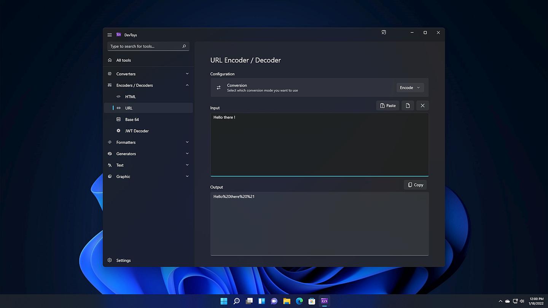Load a file into Input
This screenshot has width=548, height=308.
pos(408,106)
